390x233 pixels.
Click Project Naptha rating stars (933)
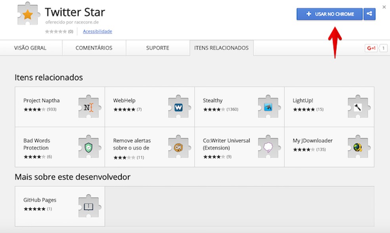40,109
